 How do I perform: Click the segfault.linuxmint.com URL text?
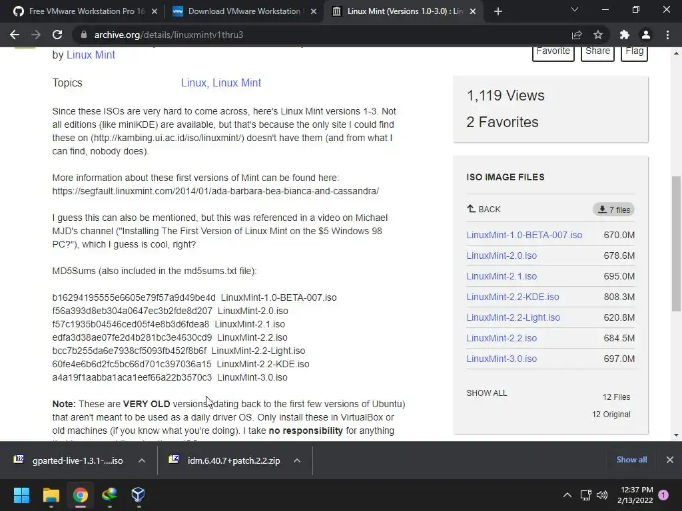[x=215, y=191]
